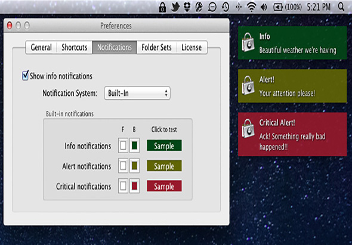Click the "Show info notifications" label

tap(61, 76)
